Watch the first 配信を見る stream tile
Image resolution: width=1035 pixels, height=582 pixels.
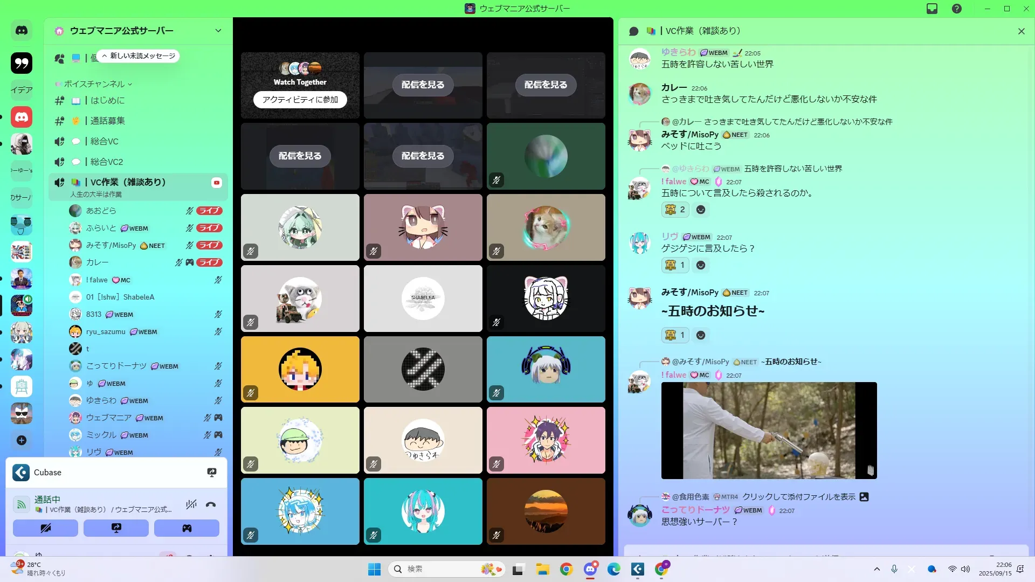(423, 85)
